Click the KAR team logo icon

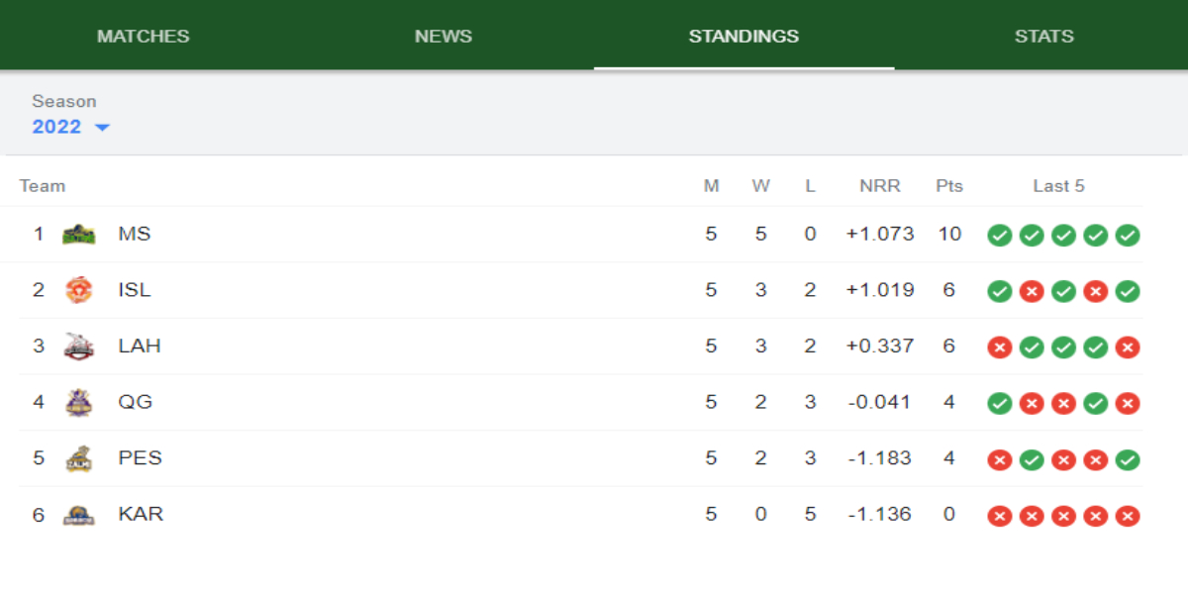(x=78, y=515)
